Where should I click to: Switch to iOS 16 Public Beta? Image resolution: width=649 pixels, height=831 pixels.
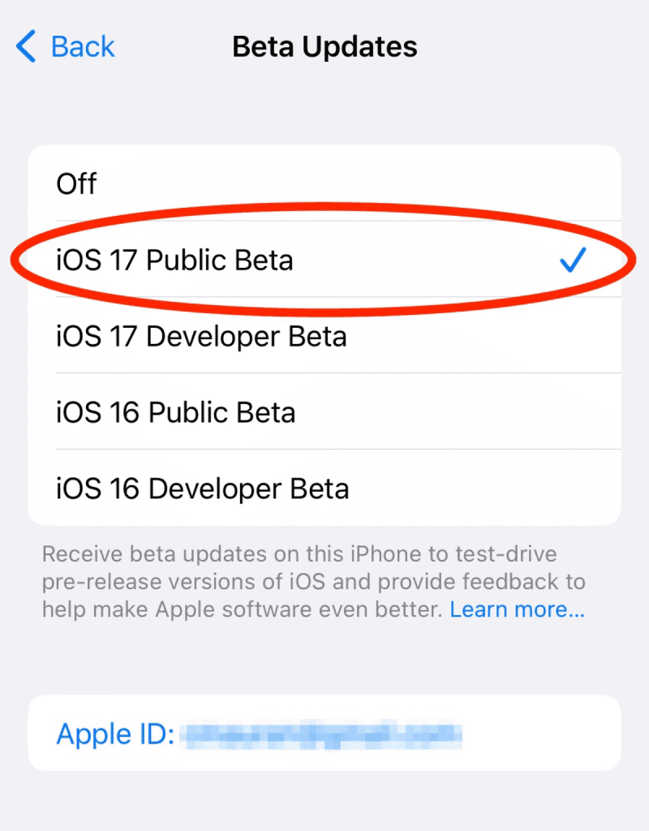tap(175, 412)
